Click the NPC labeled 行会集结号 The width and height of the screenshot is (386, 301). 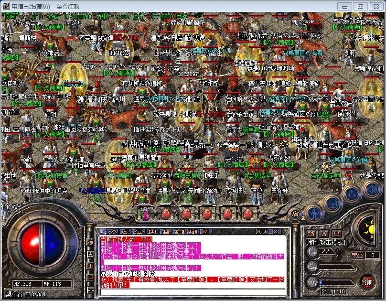[x=257, y=175]
